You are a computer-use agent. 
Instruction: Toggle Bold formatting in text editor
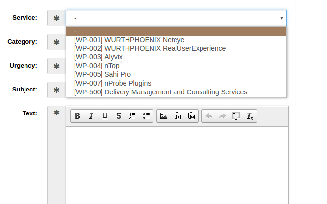pyautogui.click(x=77, y=116)
